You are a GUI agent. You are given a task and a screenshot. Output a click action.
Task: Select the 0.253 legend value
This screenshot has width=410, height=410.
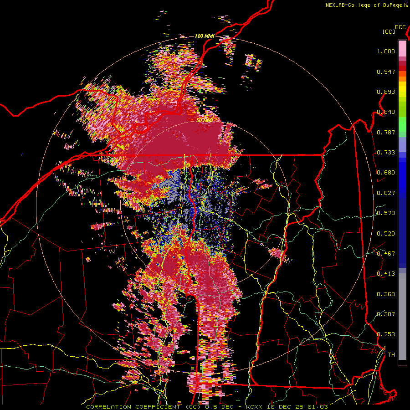click(386, 334)
